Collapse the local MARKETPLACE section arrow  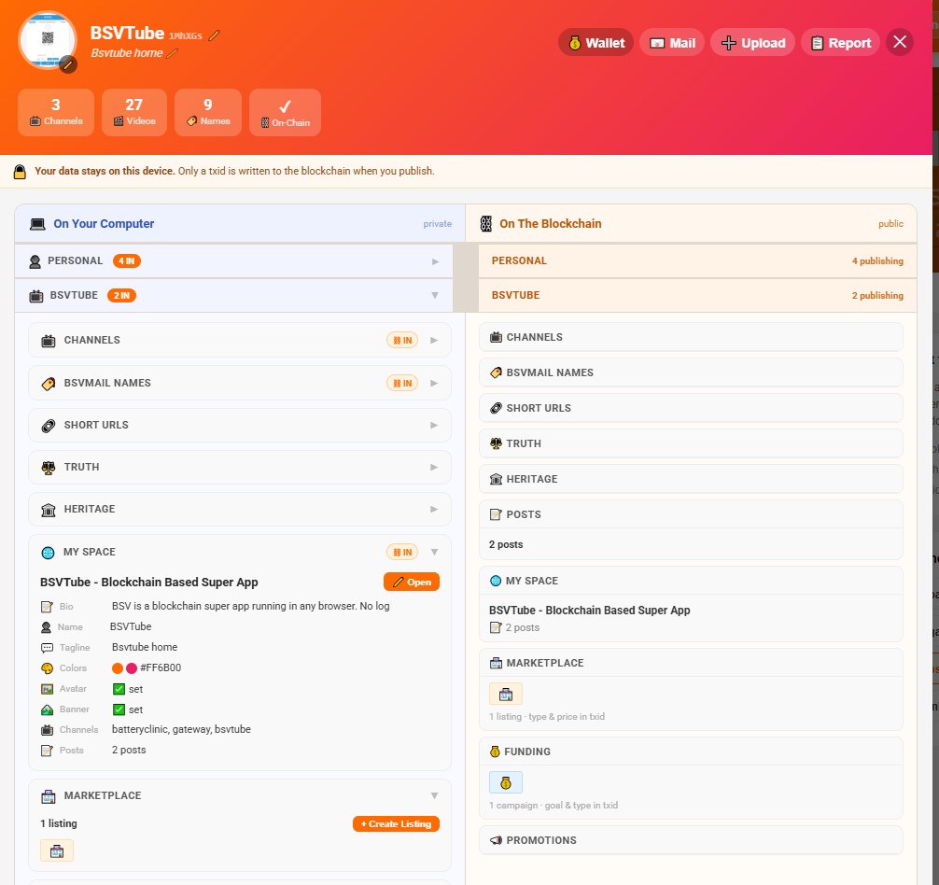tap(435, 795)
